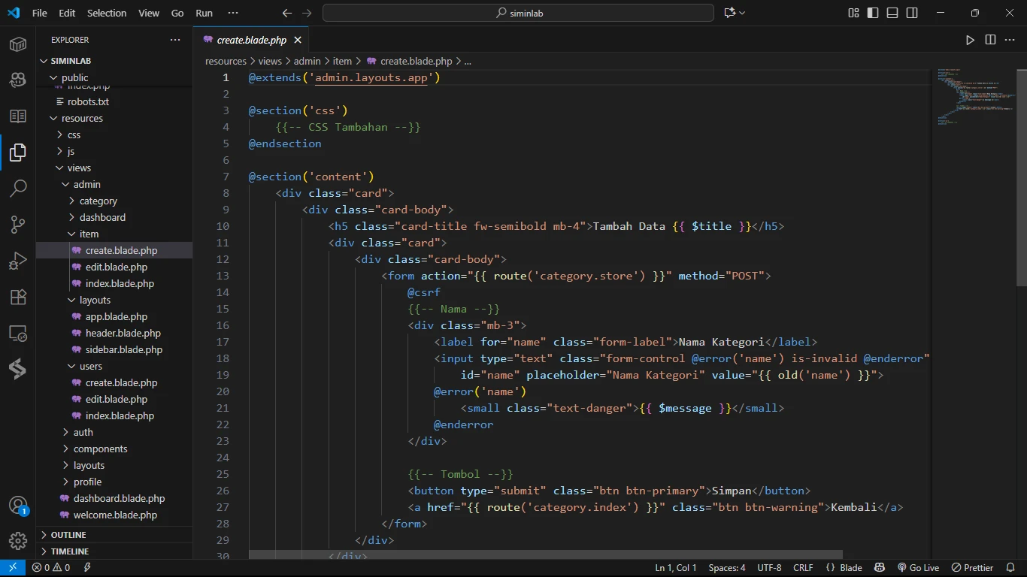Toggle the bottom panel visibility
The height and width of the screenshot is (577, 1027).
(892, 13)
